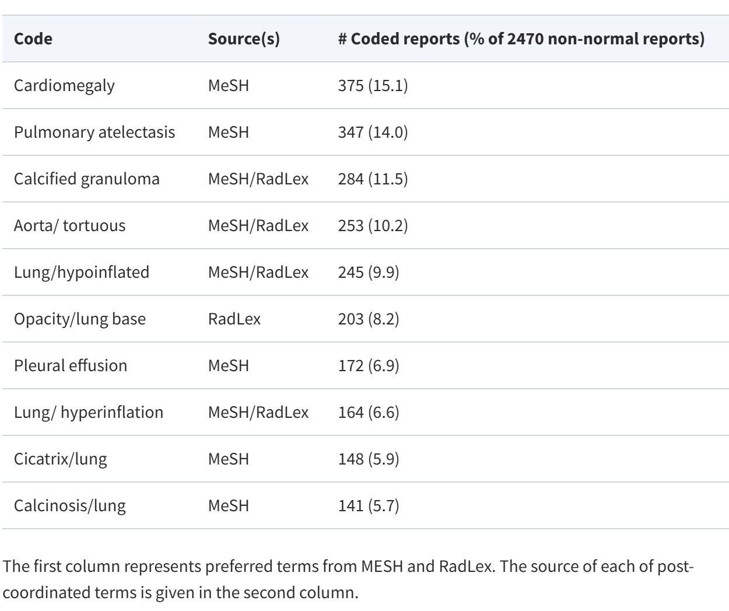Click the RadLex source for Opacity/lung base
The image size is (729, 611).
pos(234,319)
